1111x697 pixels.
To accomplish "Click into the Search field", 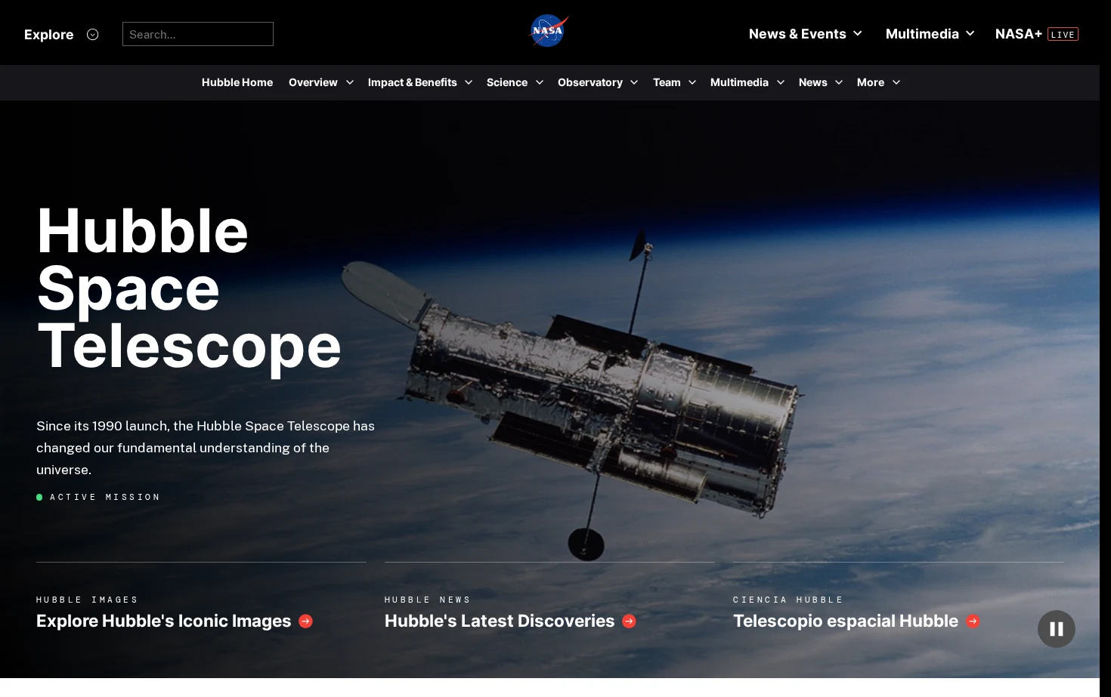I will [x=198, y=34].
